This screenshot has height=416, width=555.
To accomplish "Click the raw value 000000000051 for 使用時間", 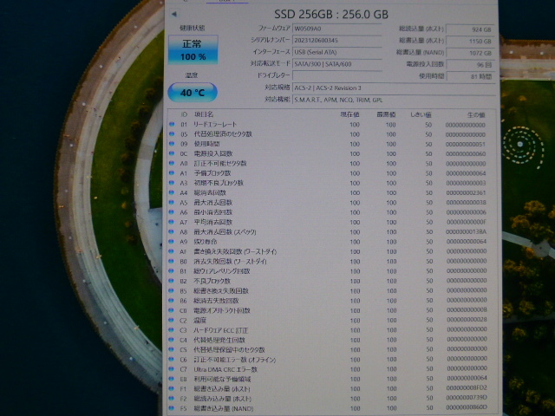I will pos(466,145).
